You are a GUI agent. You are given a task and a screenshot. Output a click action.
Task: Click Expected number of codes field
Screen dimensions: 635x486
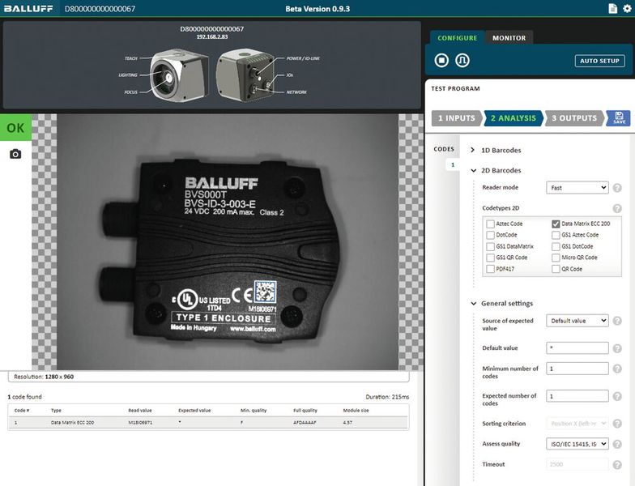click(x=577, y=395)
